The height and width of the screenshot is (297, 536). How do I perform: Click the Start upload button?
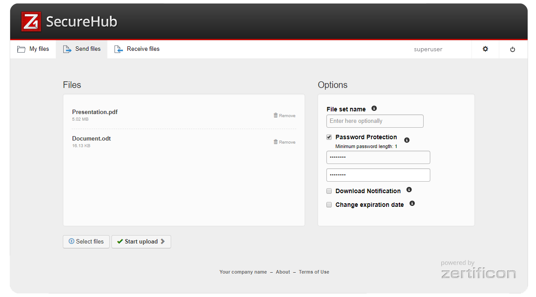click(141, 242)
